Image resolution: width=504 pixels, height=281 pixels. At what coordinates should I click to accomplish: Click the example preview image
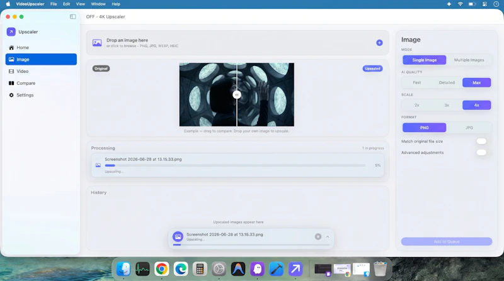coord(237,94)
